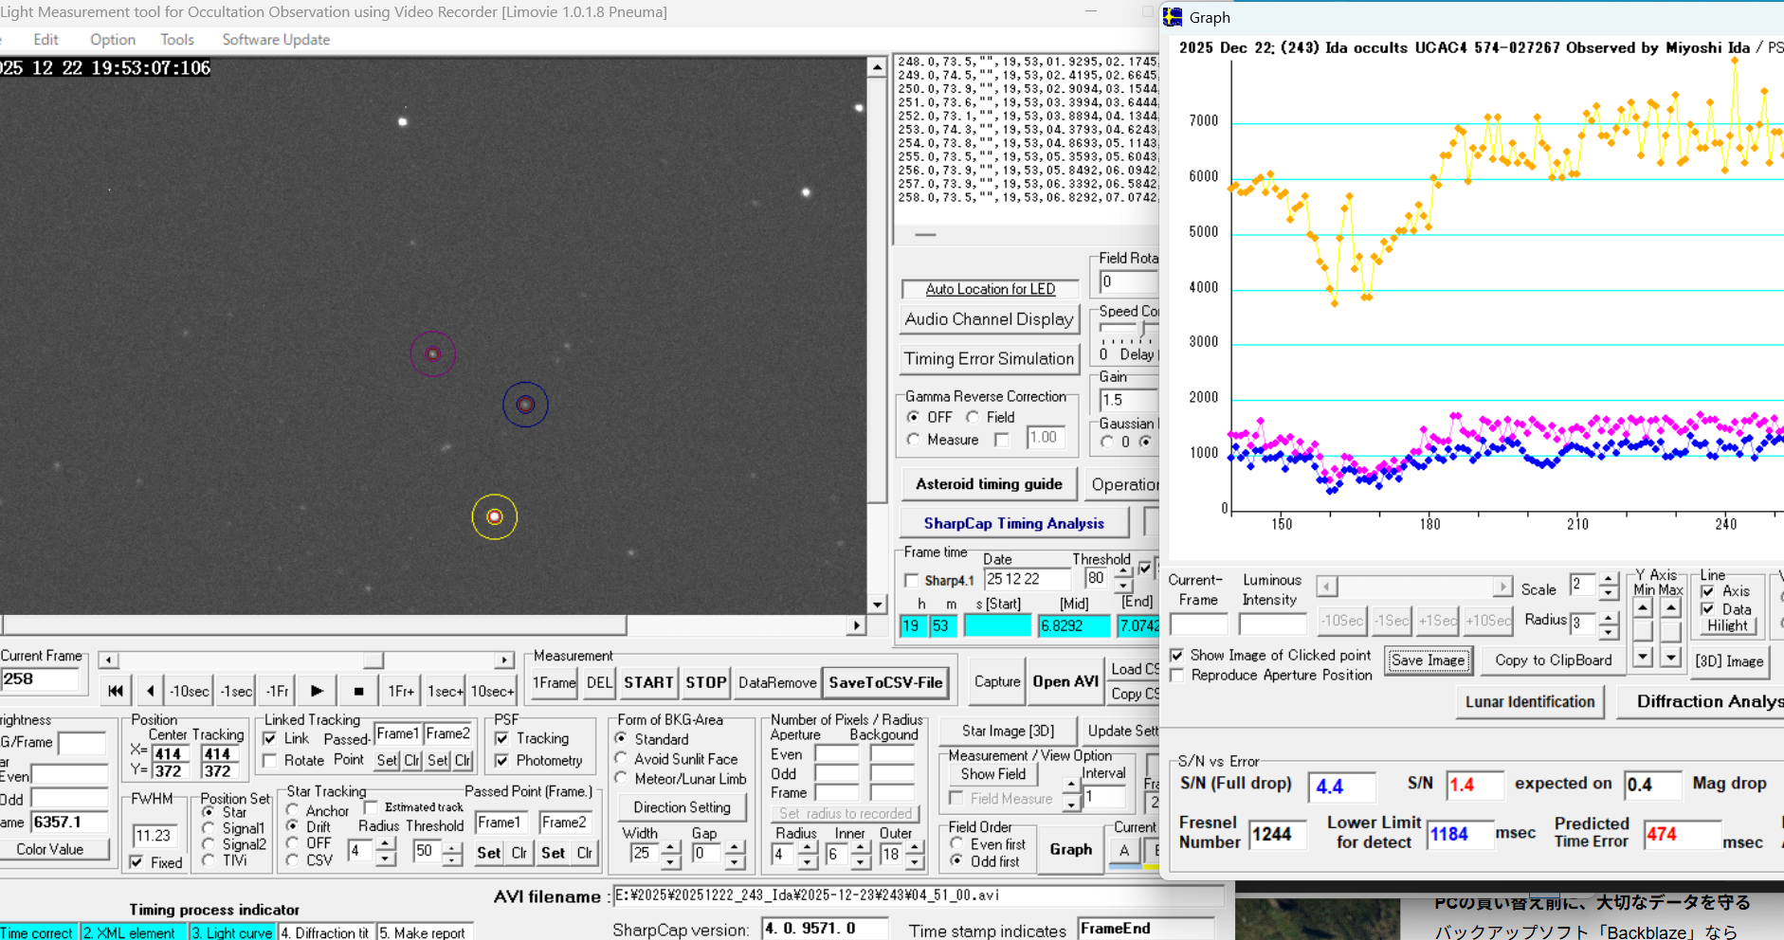Click the Graph window title icon
The width and height of the screenshot is (1784, 940).
click(1174, 17)
